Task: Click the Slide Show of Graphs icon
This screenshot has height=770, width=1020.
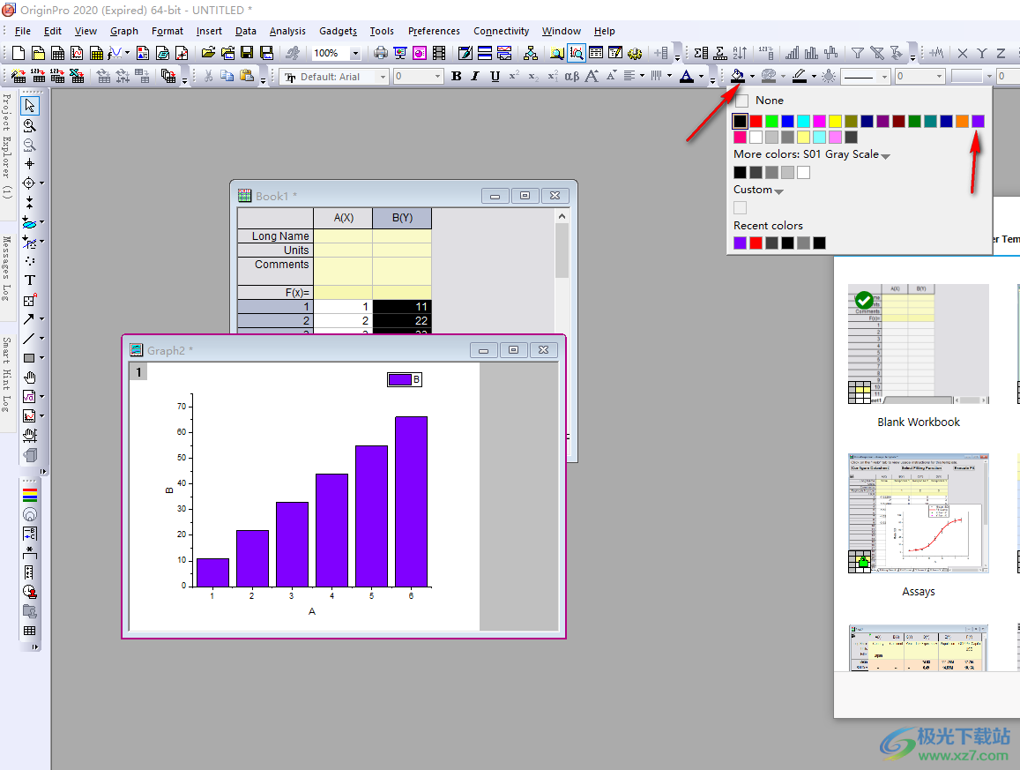Action: click(x=400, y=54)
